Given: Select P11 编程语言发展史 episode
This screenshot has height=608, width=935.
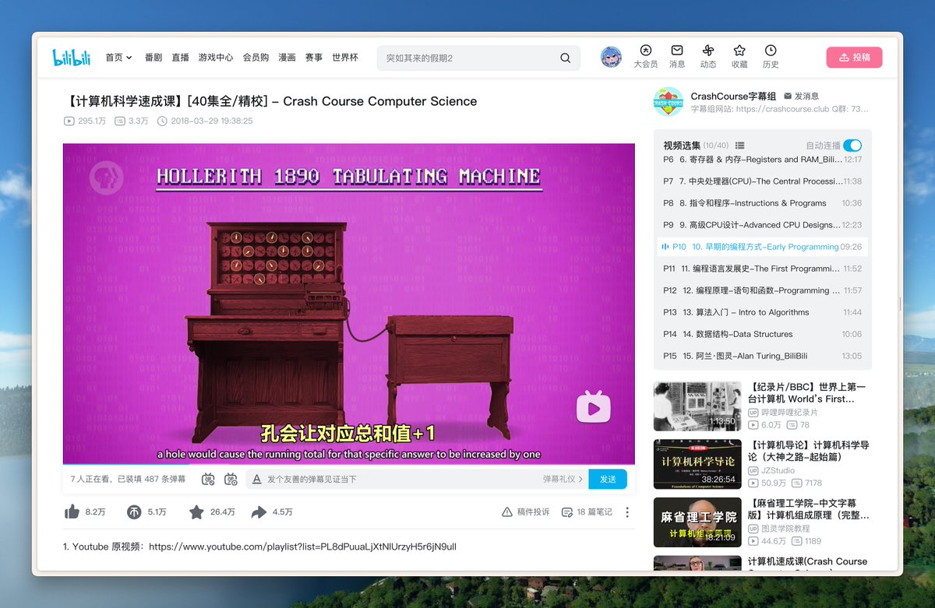Looking at the screenshot, I should (763, 269).
